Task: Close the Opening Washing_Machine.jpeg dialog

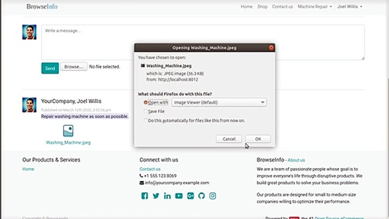Action: click(x=271, y=47)
